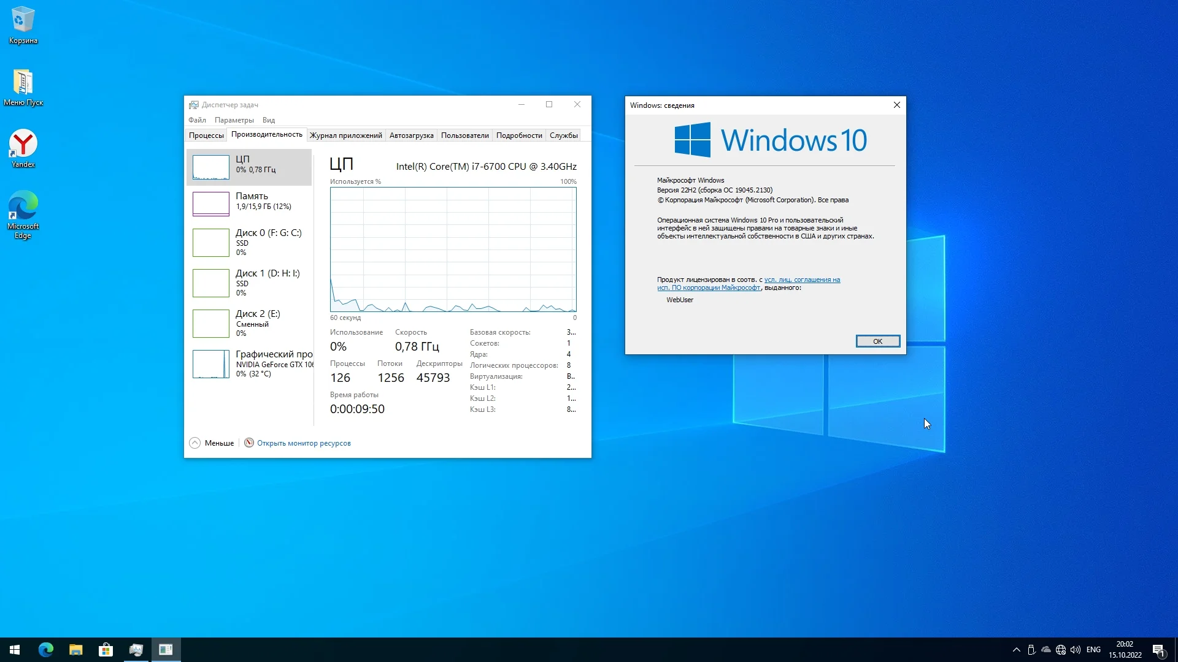Open Меню Пуск desktop folder icon

click(23, 86)
